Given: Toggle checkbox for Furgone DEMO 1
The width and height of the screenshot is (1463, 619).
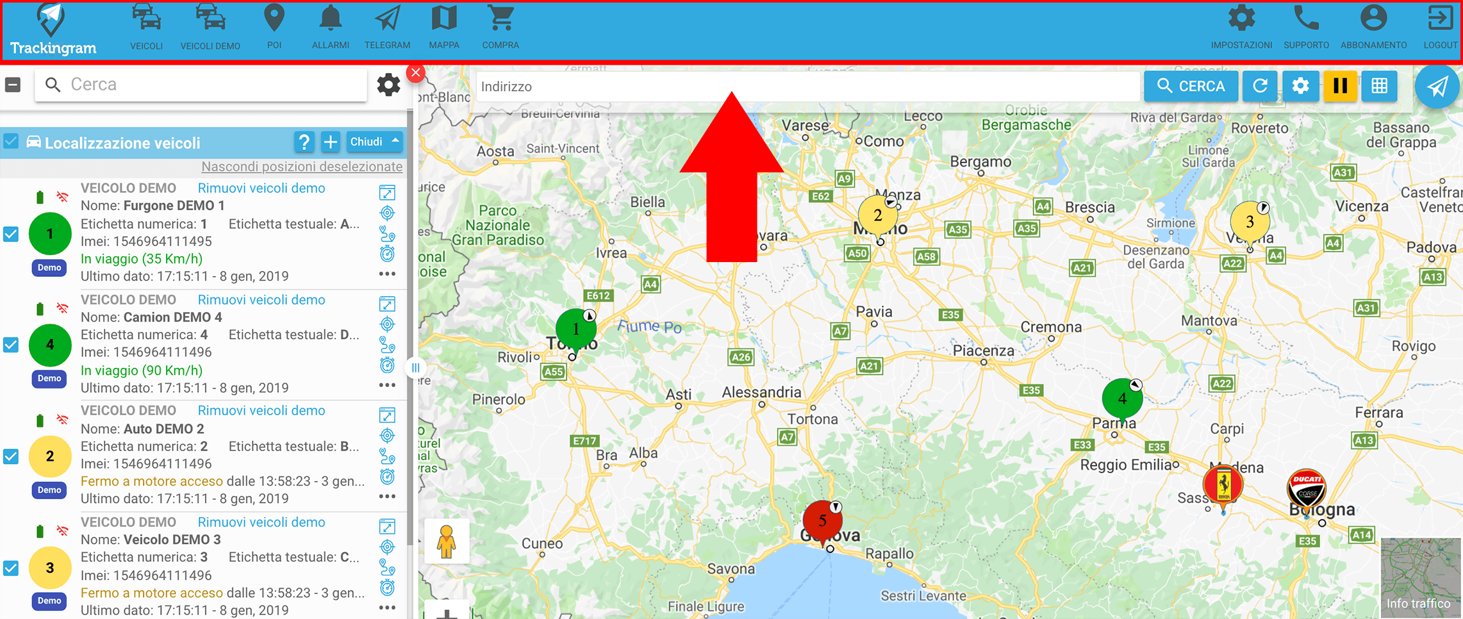Looking at the screenshot, I should (12, 234).
